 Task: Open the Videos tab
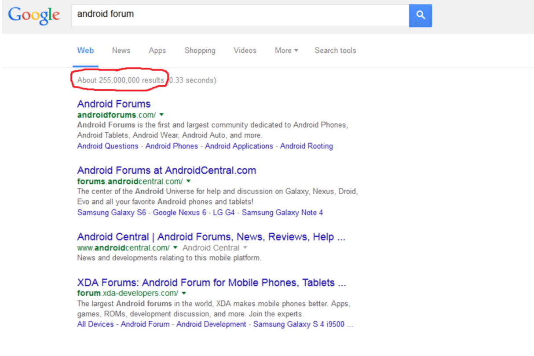(x=245, y=51)
